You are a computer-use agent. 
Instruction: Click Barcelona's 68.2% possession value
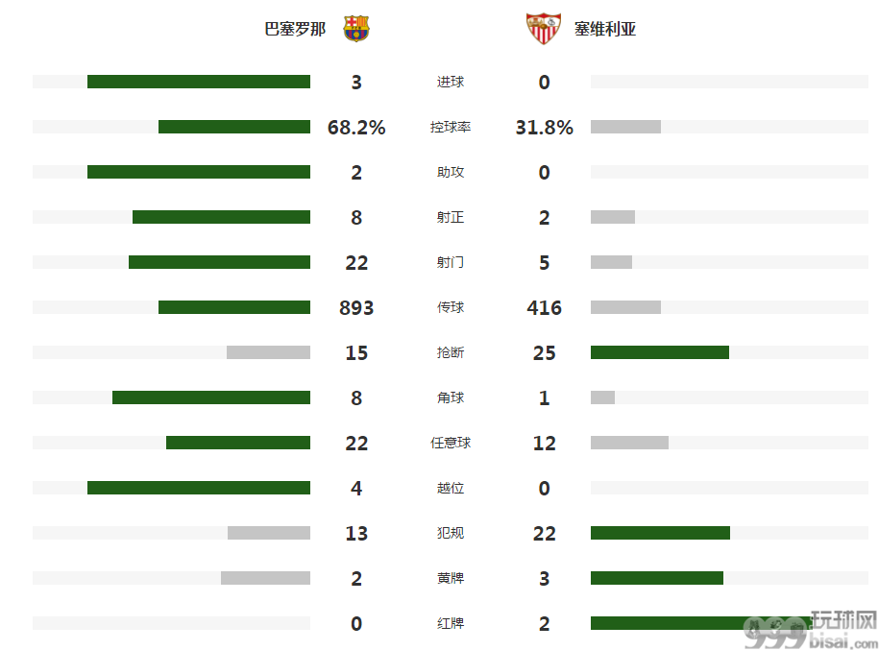pyautogui.click(x=356, y=127)
